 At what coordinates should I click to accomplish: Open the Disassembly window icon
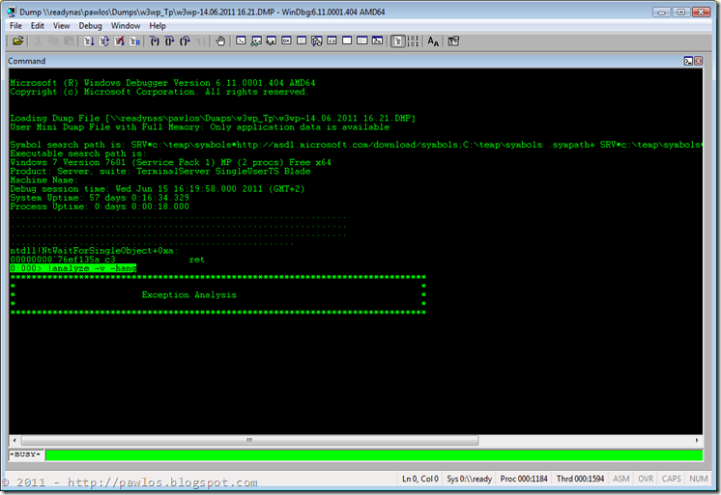pos(332,41)
